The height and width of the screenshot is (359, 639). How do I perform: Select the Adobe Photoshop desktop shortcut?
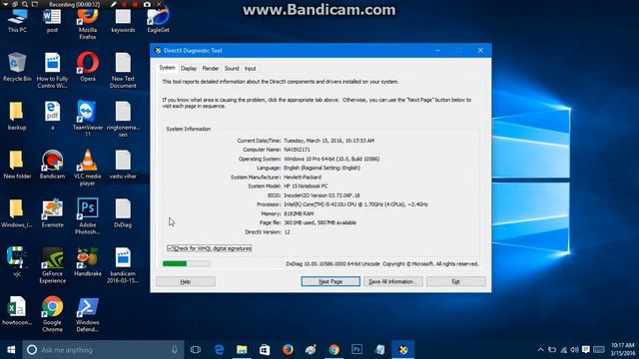pos(88,216)
